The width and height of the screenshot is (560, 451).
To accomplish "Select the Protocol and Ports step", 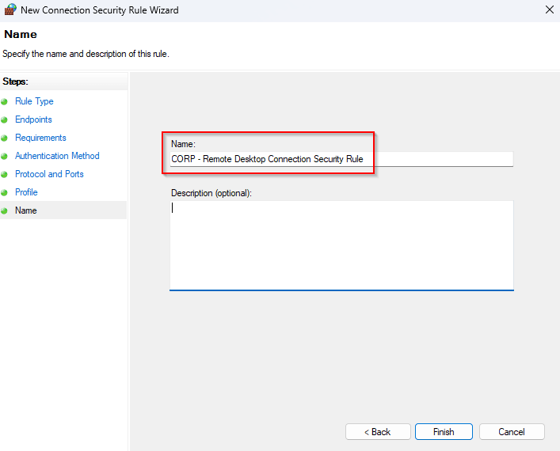I will [x=49, y=174].
